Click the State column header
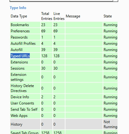Viewport: 129px width, 134px height. tap(108, 16)
